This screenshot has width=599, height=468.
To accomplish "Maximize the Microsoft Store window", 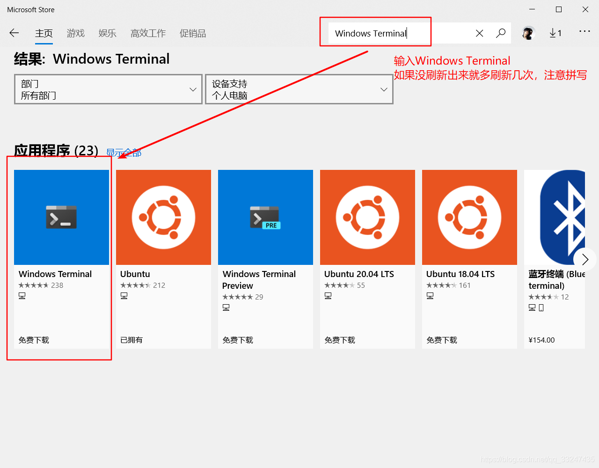I will pos(559,9).
